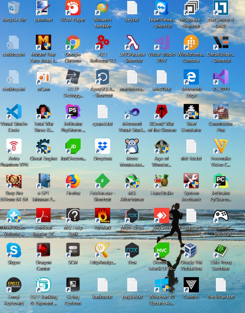Screen dimensions: 245x313
Task: Select MSI Afterburner icon
Action: (x=132, y=181)
